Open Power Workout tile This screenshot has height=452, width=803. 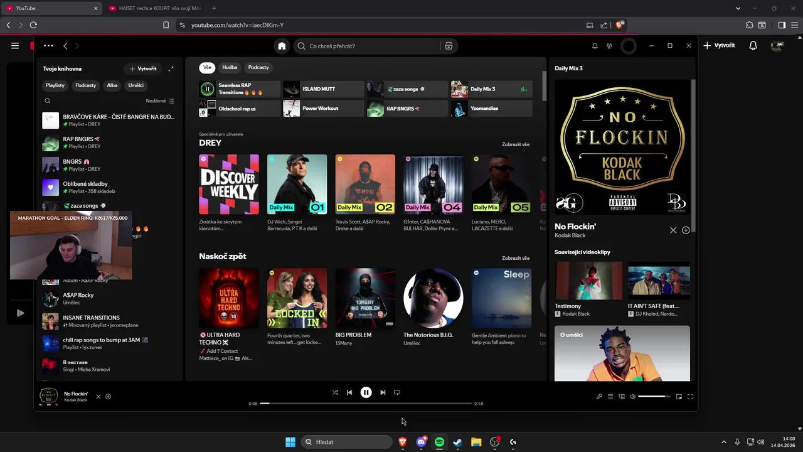[323, 109]
